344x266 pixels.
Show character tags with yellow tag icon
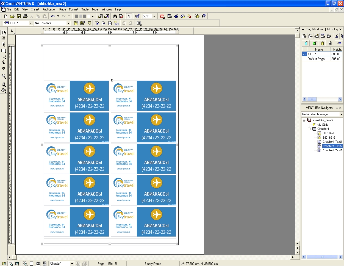tap(322, 43)
